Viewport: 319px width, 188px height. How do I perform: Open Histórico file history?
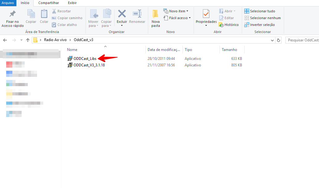229,25
